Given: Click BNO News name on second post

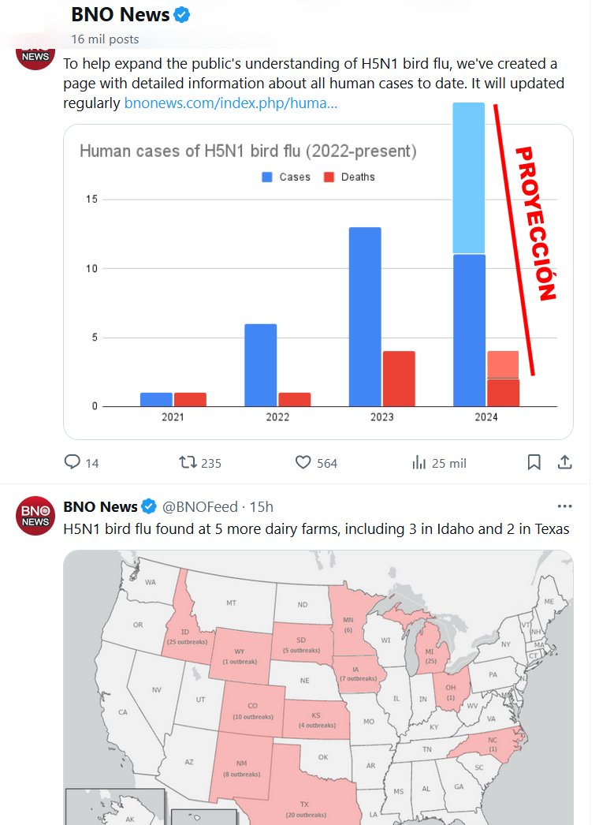Looking at the screenshot, I should [100, 506].
